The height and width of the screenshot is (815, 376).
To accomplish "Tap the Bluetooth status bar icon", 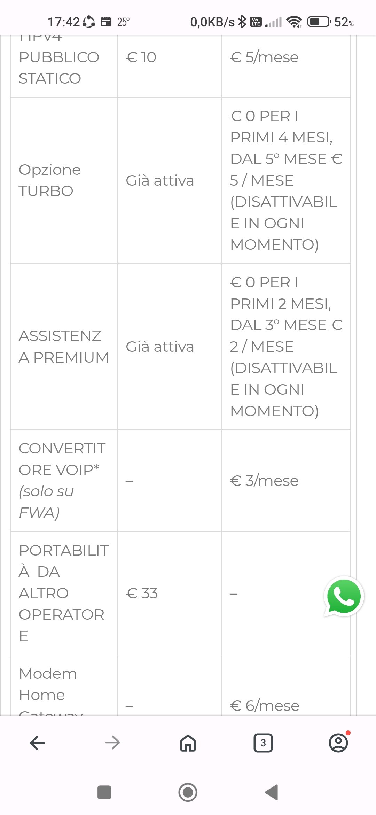I will [242, 22].
